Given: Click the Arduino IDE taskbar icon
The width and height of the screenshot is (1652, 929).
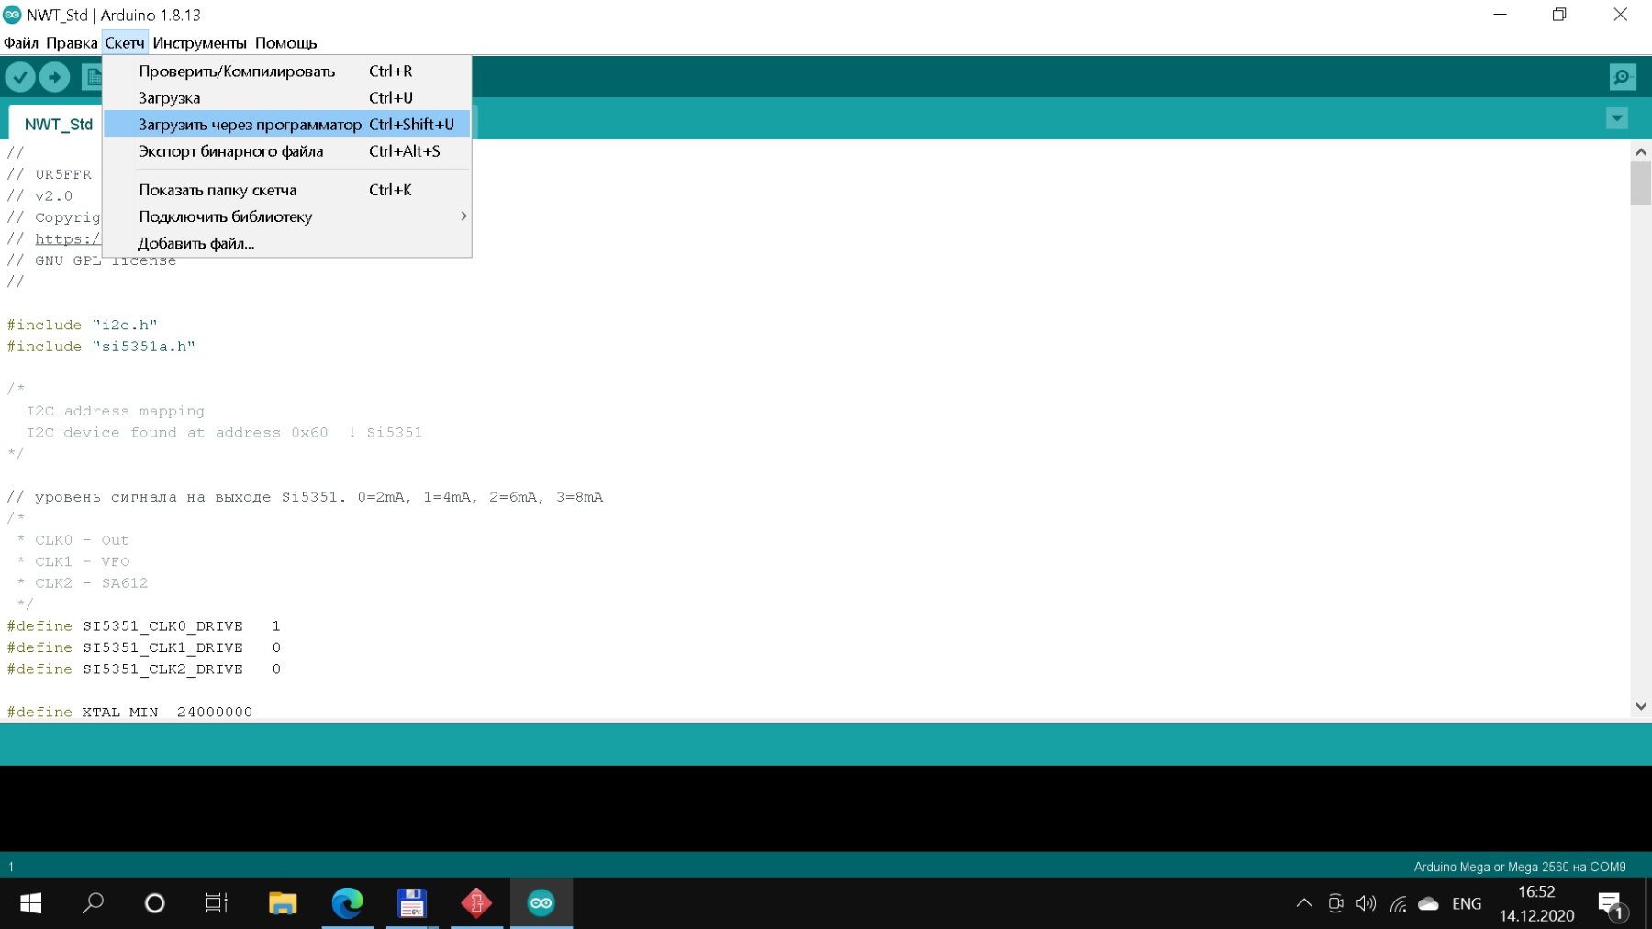Looking at the screenshot, I should click(541, 903).
